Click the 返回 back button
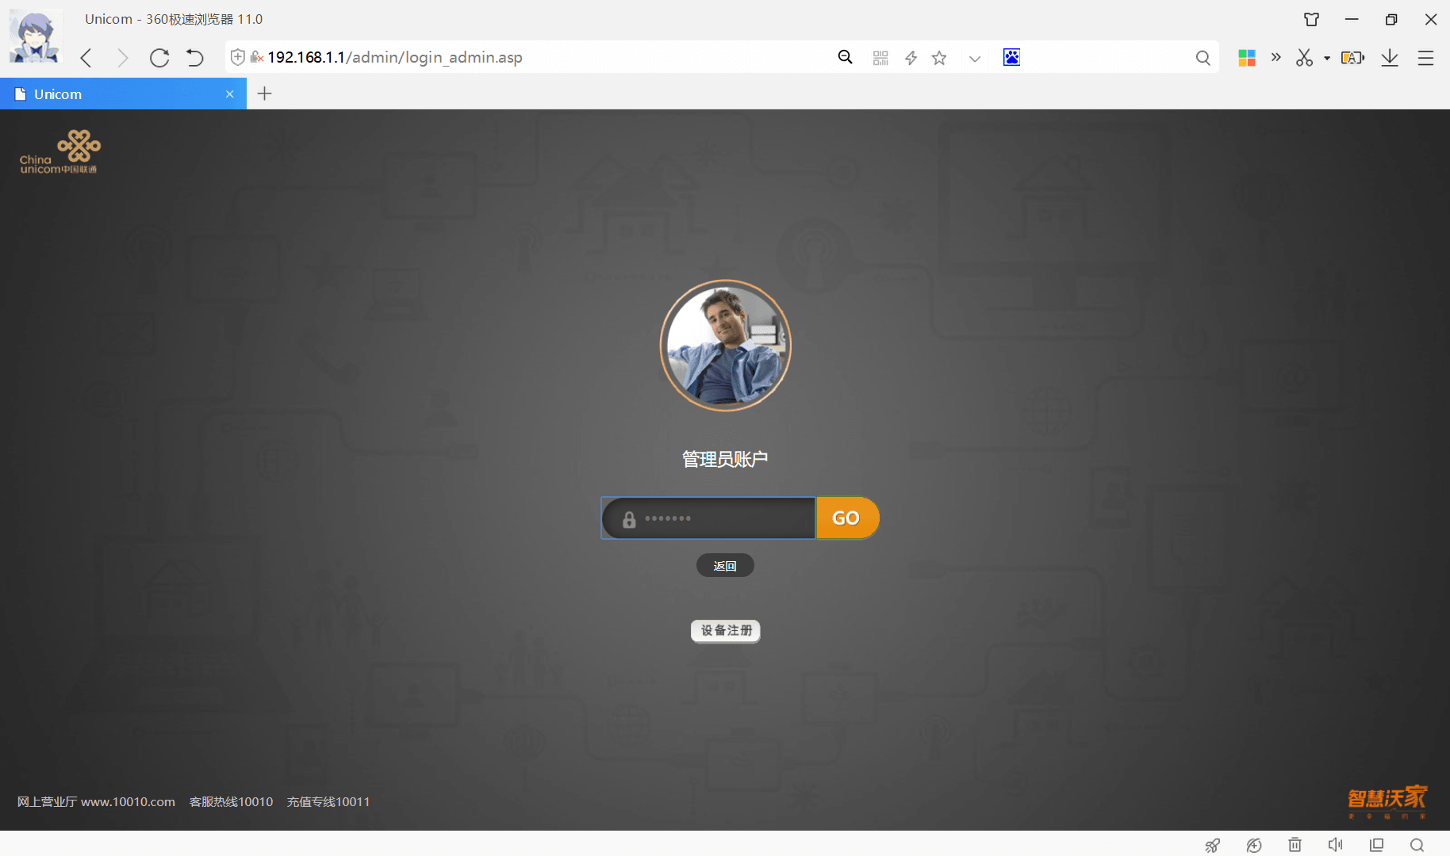1450x856 pixels. point(725,566)
